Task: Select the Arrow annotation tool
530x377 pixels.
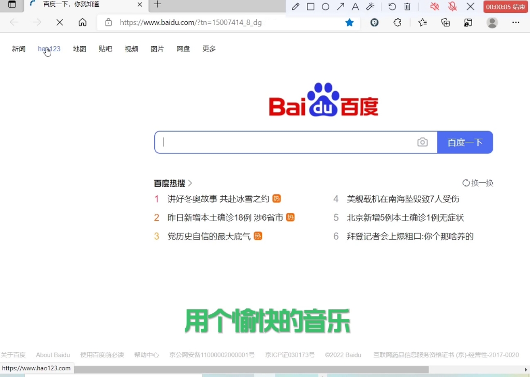Action: pyautogui.click(x=341, y=7)
